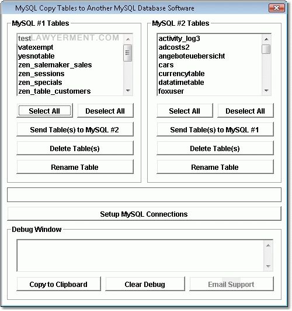Click Debug Window scroll up arrow
This screenshot has width=292, height=311.
(268, 245)
